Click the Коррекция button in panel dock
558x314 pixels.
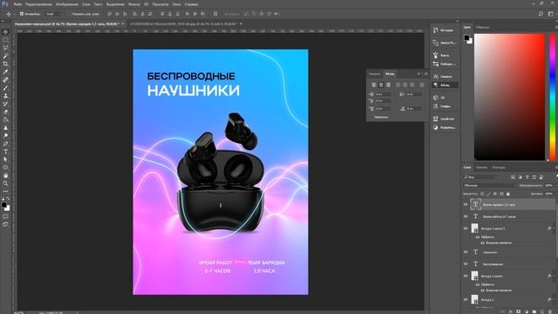point(445,127)
